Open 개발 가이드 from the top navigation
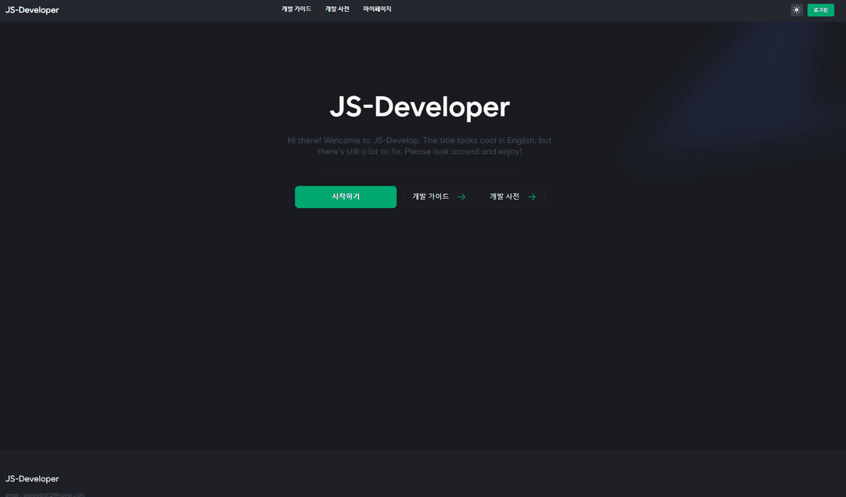Screen dimensions: 846x497 tap(295, 9)
